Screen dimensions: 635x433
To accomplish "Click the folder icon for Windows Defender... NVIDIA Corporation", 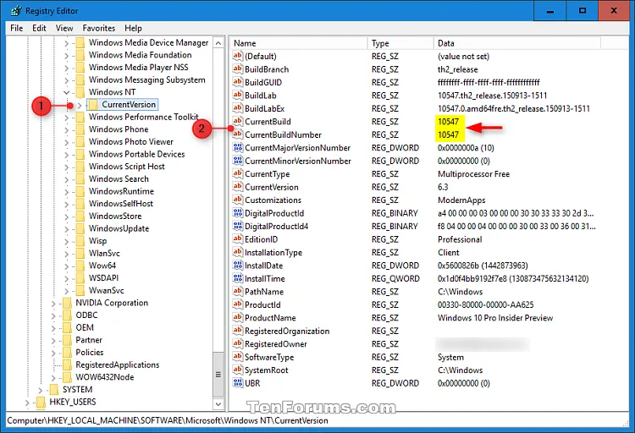I will pyautogui.click(x=67, y=303).
